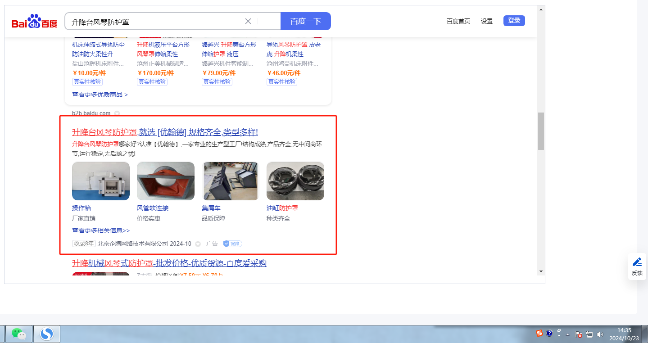Click the Baidu logo
648x343 pixels.
pos(35,21)
